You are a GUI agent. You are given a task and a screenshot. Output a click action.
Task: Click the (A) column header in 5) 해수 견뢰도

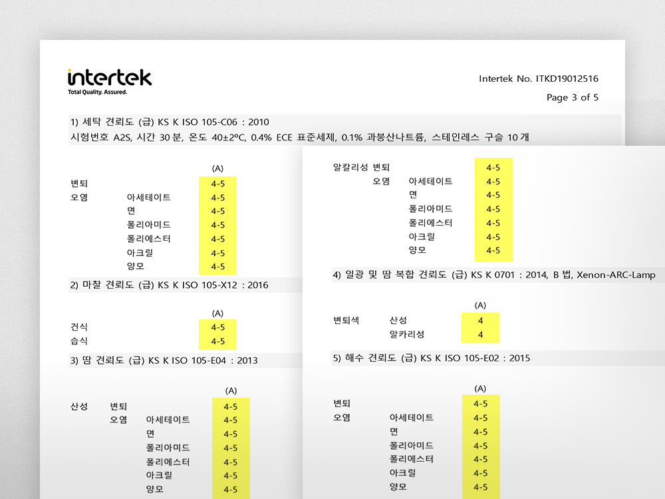(x=480, y=389)
